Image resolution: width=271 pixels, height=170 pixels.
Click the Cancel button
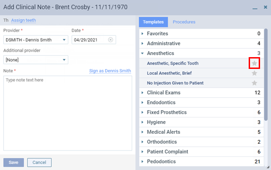coord(39,162)
